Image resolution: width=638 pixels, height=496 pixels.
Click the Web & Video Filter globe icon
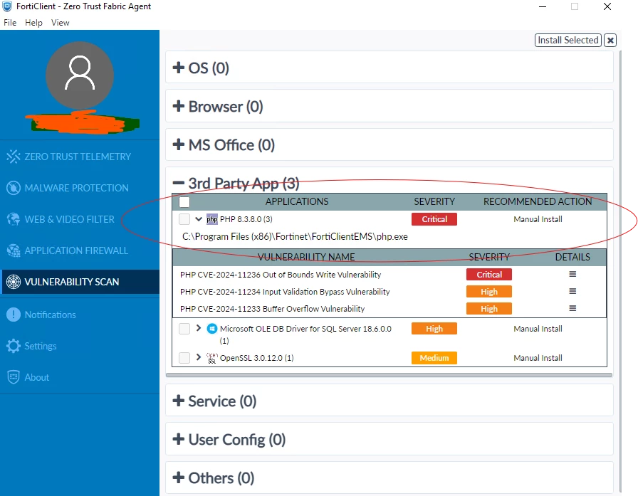pyautogui.click(x=14, y=219)
